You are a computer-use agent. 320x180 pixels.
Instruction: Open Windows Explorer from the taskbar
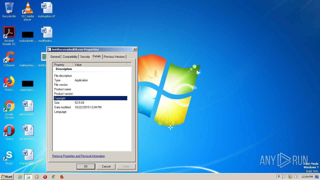coord(28,177)
